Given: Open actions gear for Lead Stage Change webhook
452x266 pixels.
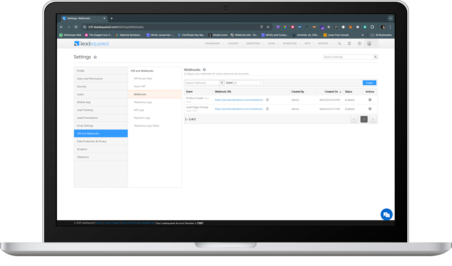Looking at the screenshot, I should tap(369, 108).
